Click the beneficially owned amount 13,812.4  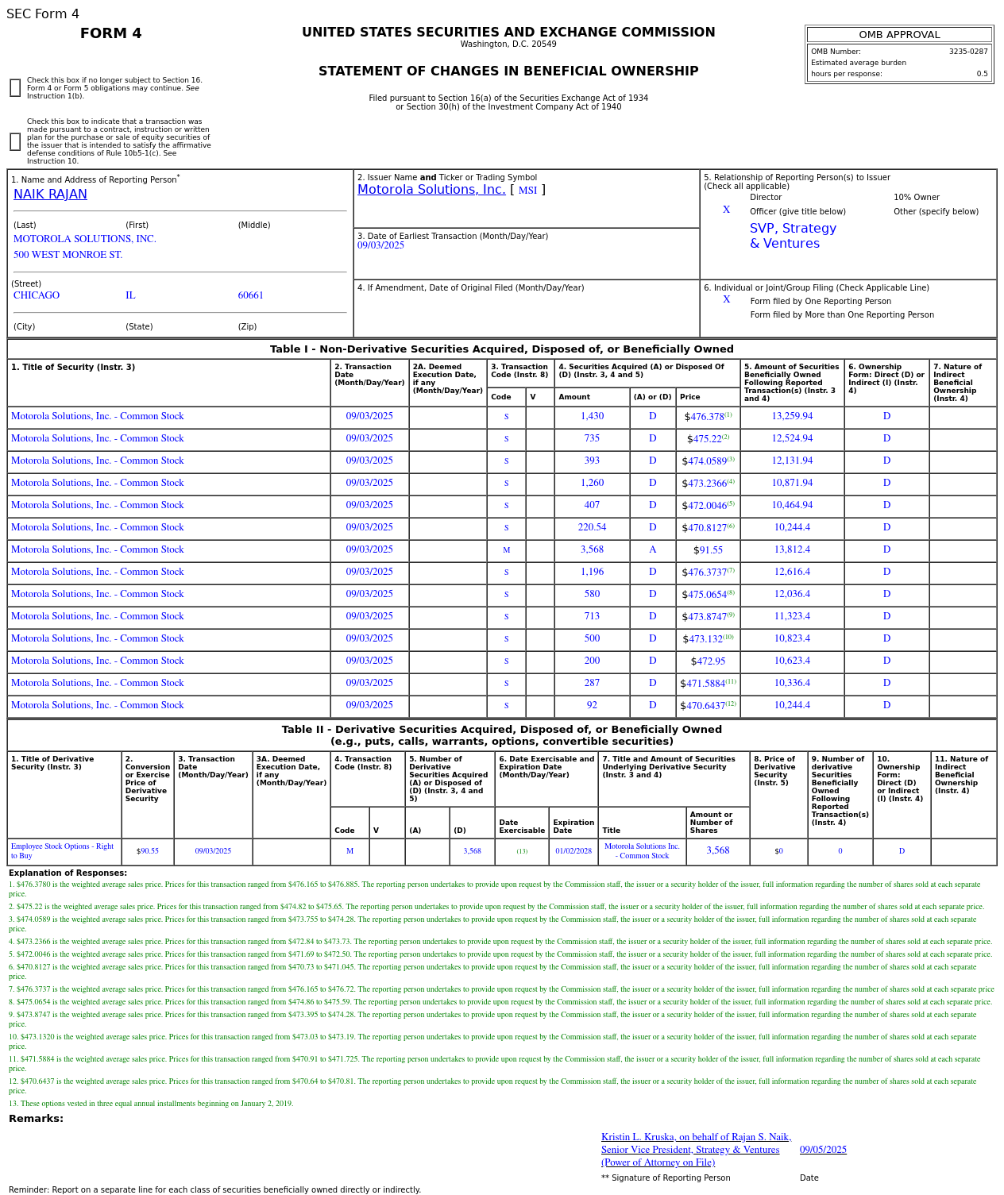[x=792, y=549]
